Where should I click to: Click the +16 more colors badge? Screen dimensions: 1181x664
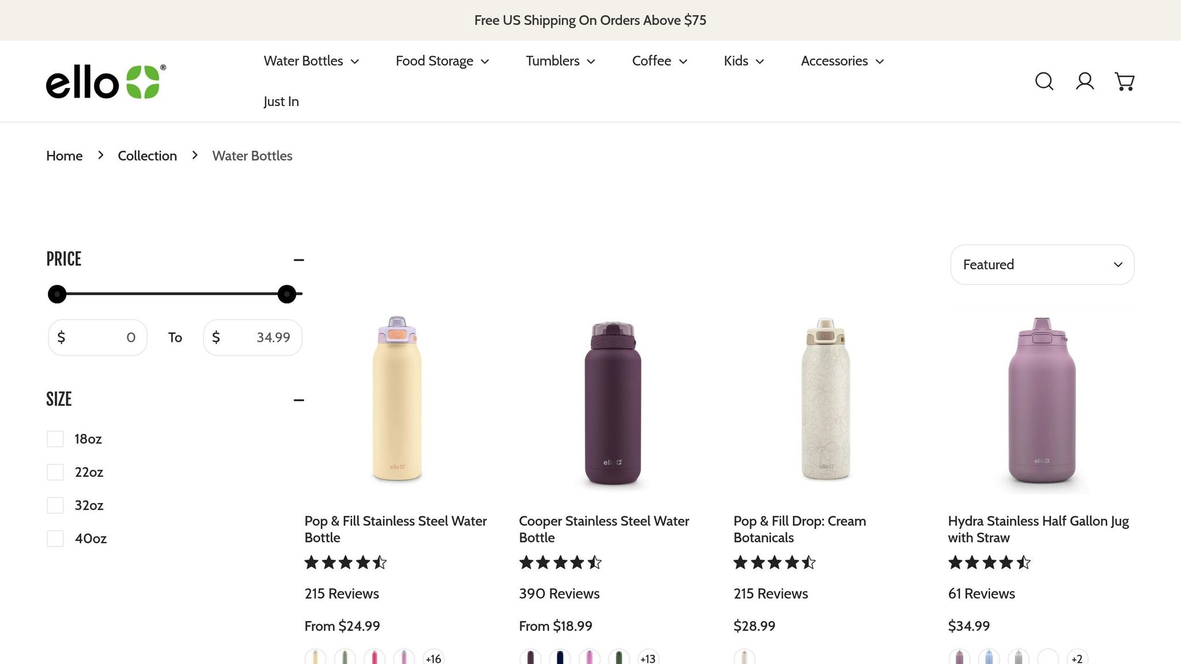click(433, 658)
